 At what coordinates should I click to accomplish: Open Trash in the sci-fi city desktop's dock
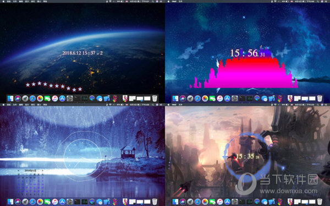(x=320, y=202)
